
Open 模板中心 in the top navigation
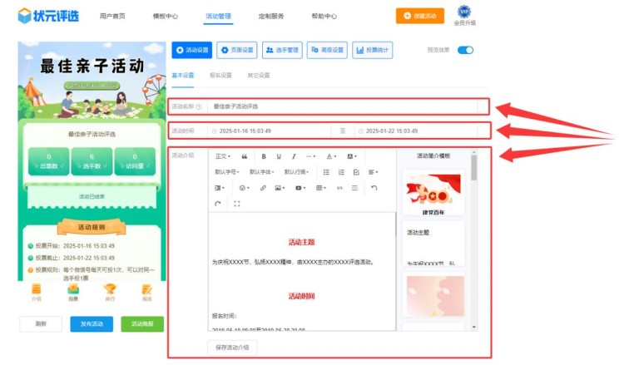pyautogui.click(x=165, y=16)
